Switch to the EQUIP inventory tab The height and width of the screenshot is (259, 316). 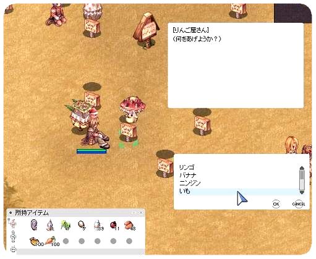14,237
